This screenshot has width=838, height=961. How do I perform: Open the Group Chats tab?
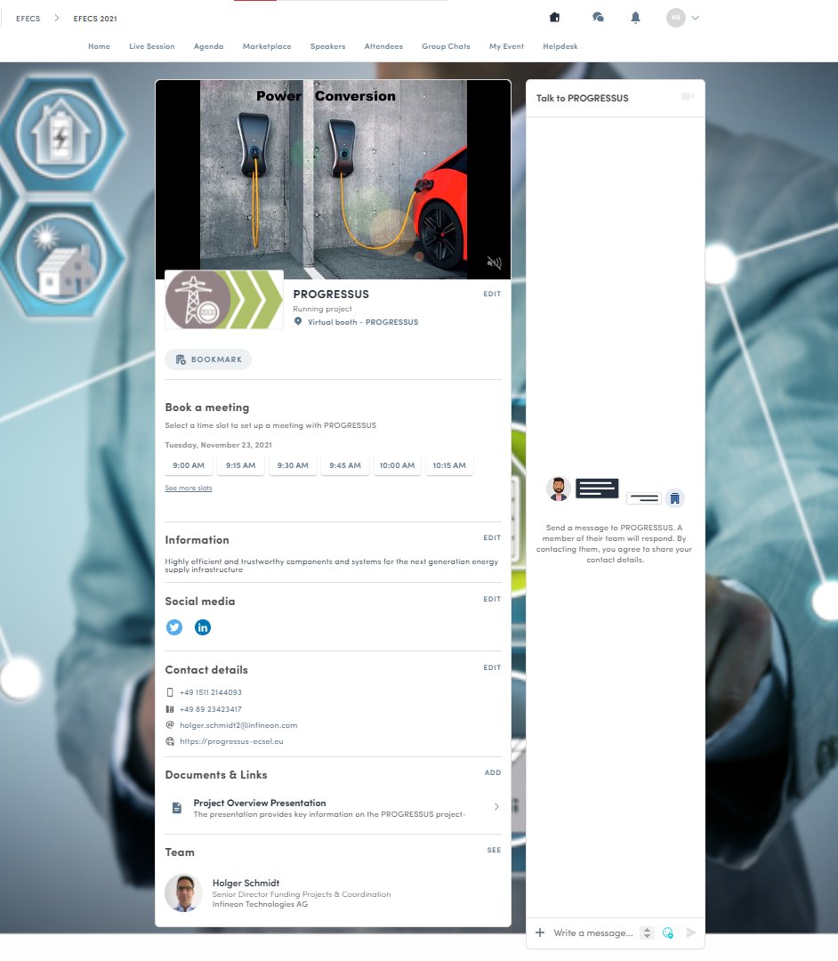click(x=446, y=46)
